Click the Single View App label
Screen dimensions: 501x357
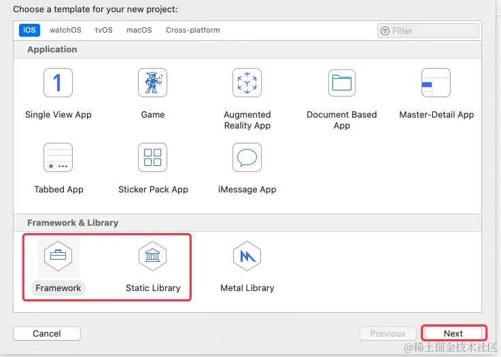click(58, 115)
